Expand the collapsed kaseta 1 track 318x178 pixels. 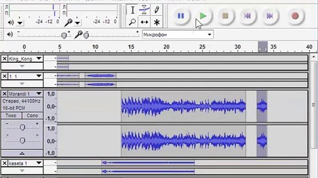pyautogui.click(x=22, y=171)
